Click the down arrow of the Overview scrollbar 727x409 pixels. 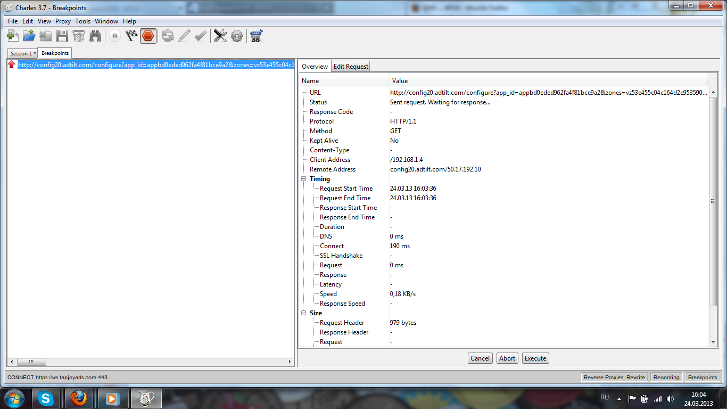pos(714,342)
